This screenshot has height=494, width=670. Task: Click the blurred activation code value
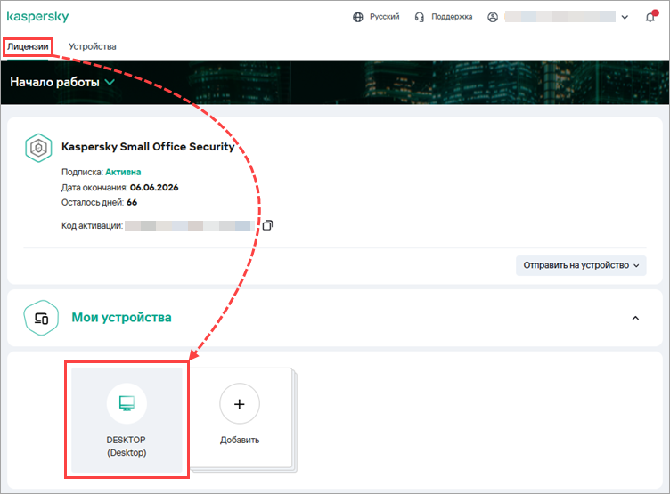(190, 225)
